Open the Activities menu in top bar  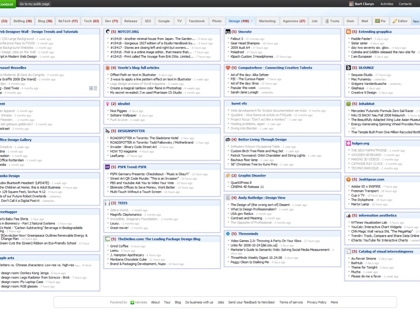click(x=387, y=4)
